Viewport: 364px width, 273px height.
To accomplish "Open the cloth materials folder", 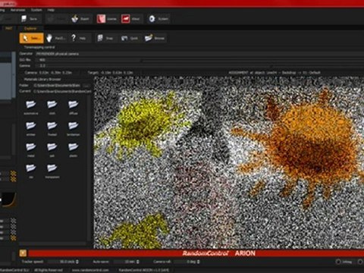I will 52,107.
